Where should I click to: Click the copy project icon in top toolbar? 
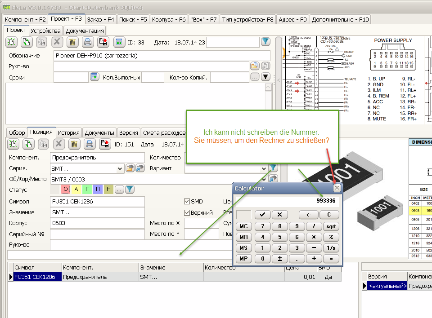pyautogui.click(x=27, y=42)
